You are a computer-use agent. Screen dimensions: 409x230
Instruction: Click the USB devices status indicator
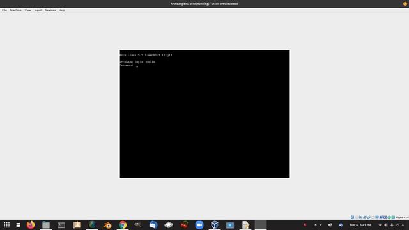pos(369,217)
